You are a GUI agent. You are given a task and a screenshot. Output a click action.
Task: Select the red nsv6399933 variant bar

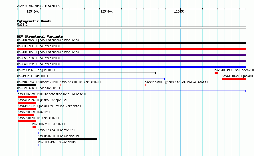click(131, 49)
